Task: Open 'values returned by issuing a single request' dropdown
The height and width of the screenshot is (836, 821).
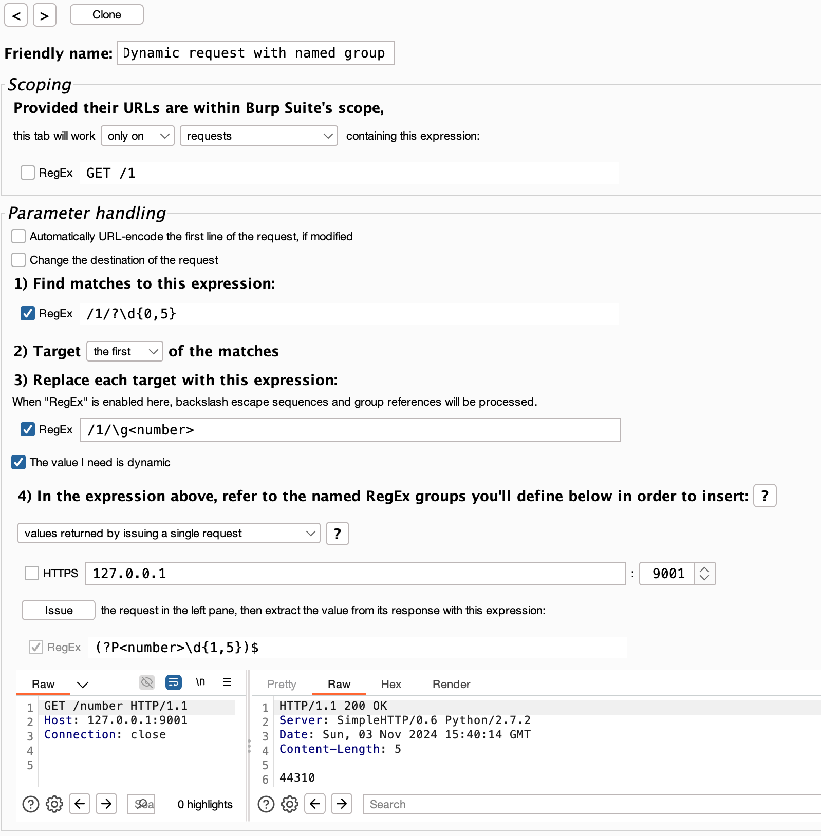Action: click(x=169, y=533)
